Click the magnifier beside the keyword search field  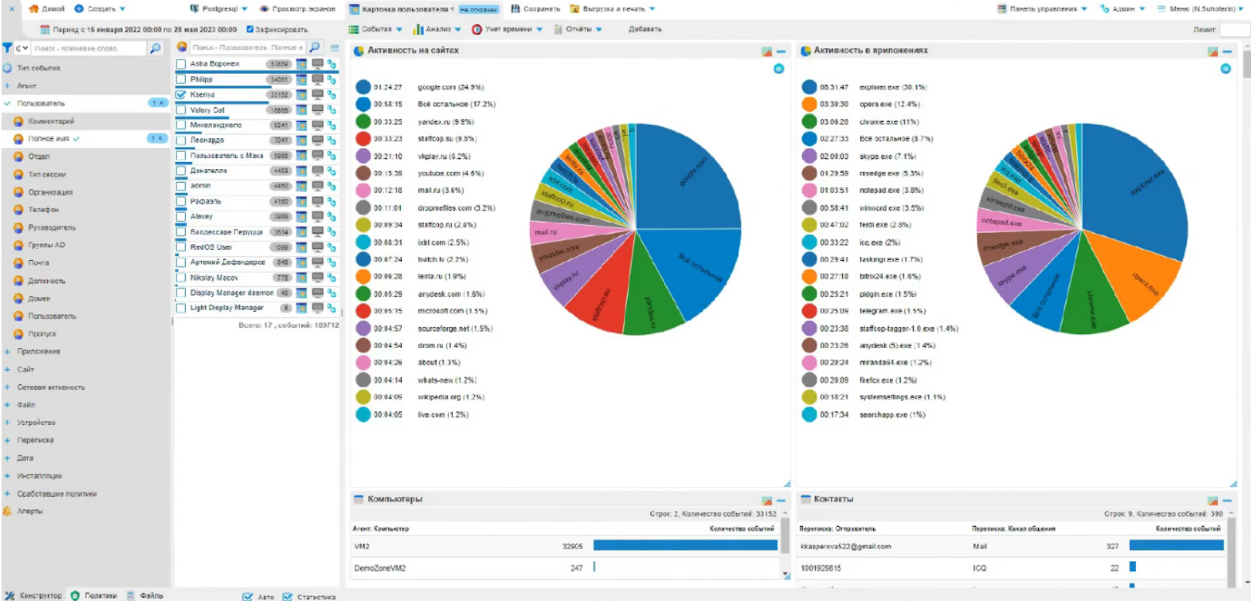pyautogui.click(x=155, y=48)
